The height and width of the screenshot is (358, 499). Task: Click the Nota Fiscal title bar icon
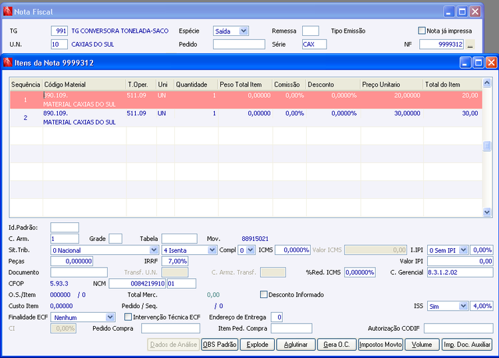coord(8,12)
